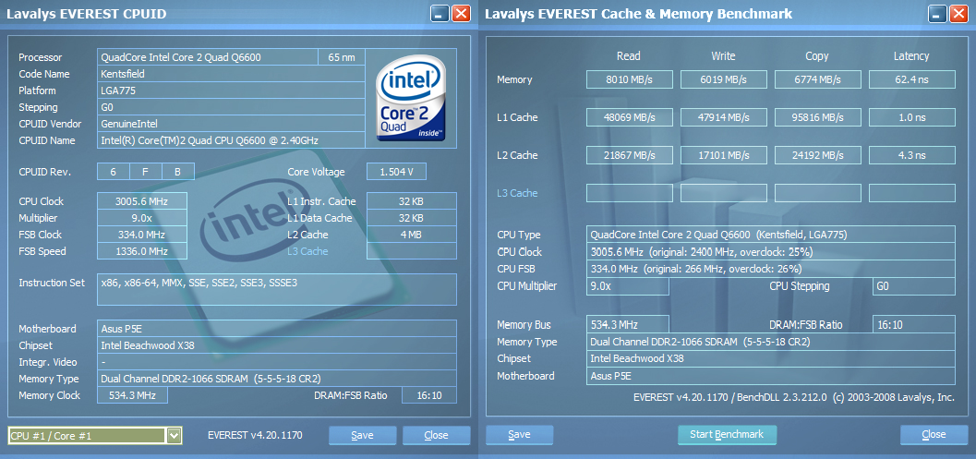Open the CPU #1 / Core #1 dropdown arrow
This screenshot has height=459, width=976.
click(x=175, y=436)
